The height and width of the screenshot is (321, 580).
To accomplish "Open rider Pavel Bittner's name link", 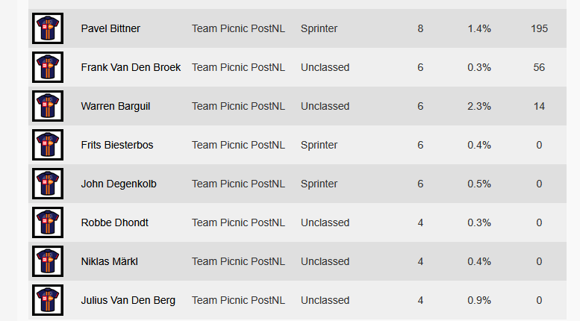I will click(x=110, y=28).
